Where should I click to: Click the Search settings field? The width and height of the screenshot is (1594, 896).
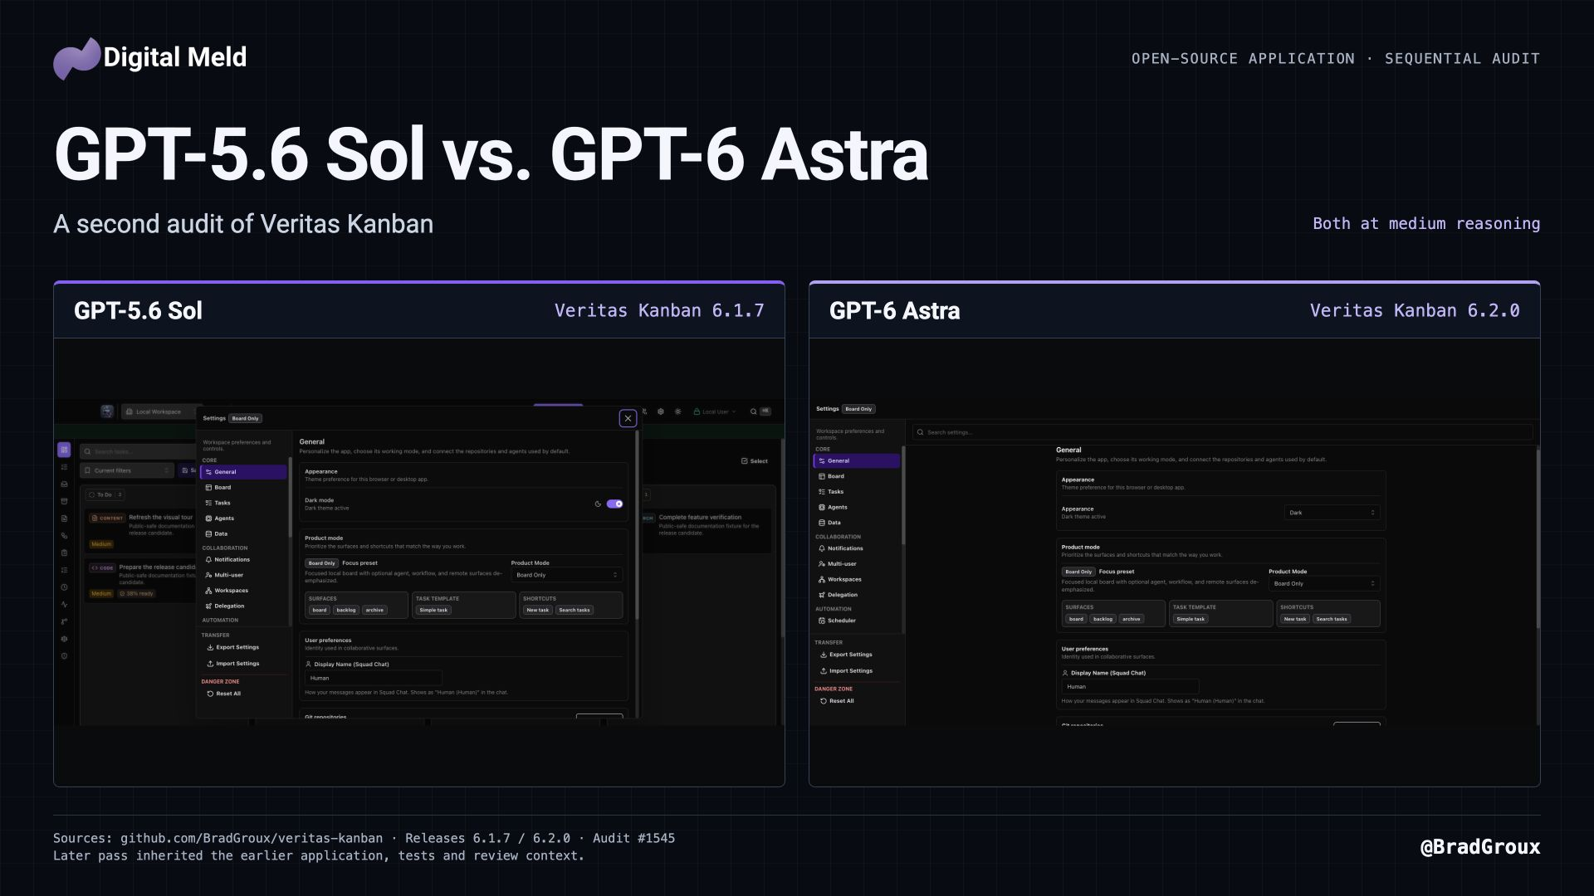[x=1222, y=432]
